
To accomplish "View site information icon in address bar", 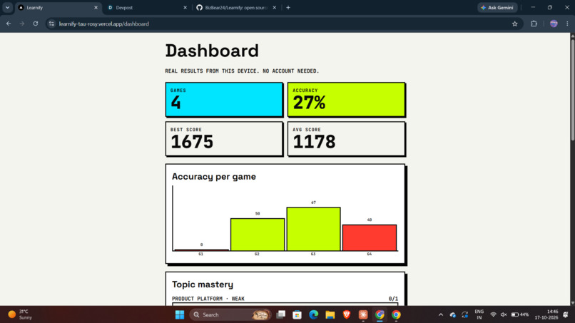I will (x=51, y=24).
